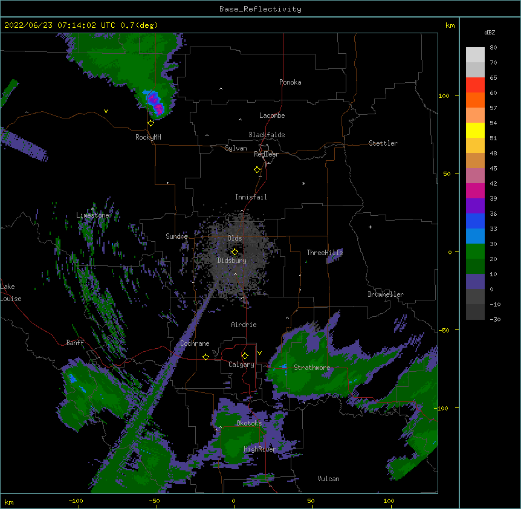The width and height of the screenshot is (521, 509).
Task: Click the Lake Louise label
Action: pyautogui.click(x=11, y=293)
